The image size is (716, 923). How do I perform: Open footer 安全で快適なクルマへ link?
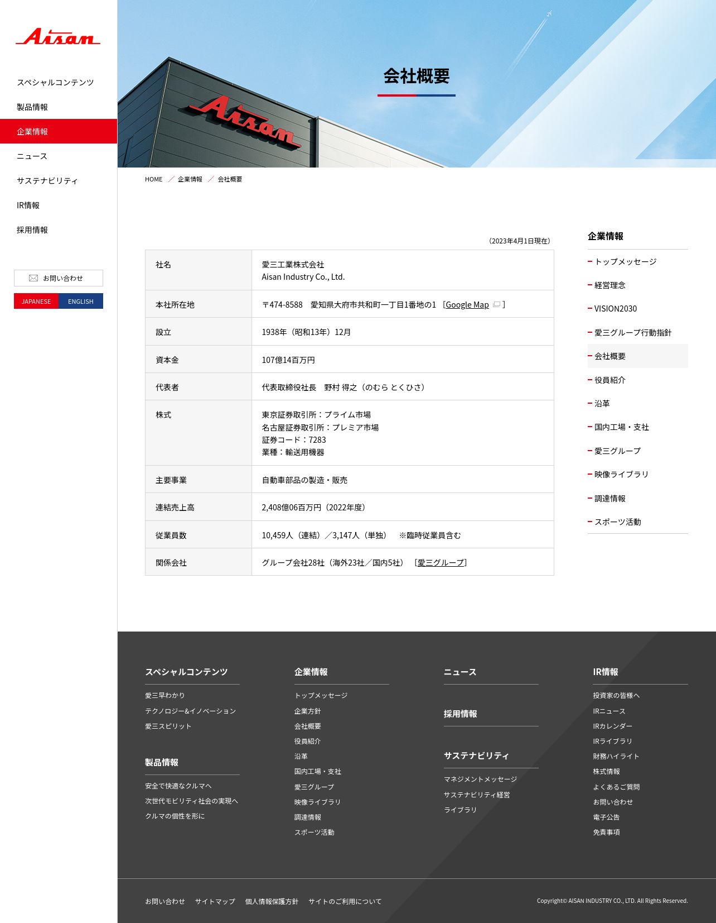click(x=178, y=786)
